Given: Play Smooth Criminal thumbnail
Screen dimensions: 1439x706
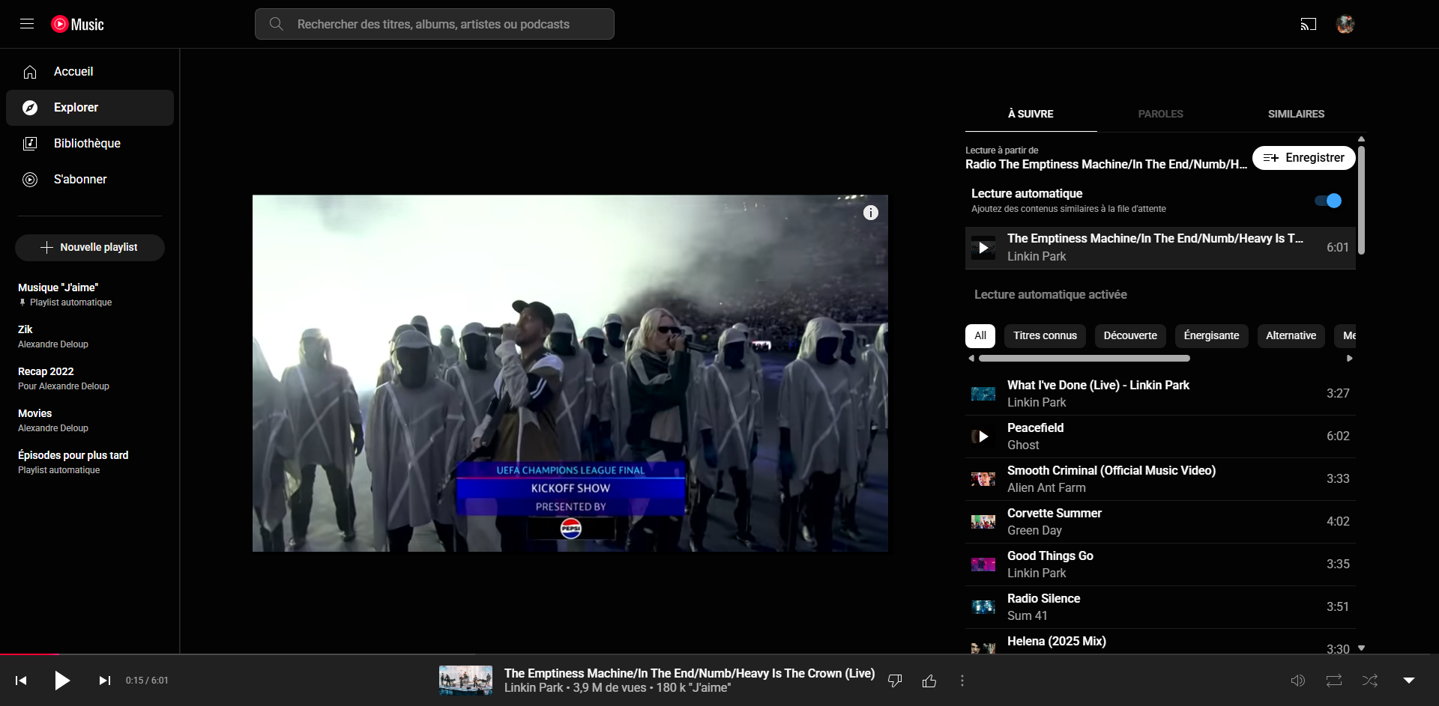Looking at the screenshot, I should pos(983,479).
